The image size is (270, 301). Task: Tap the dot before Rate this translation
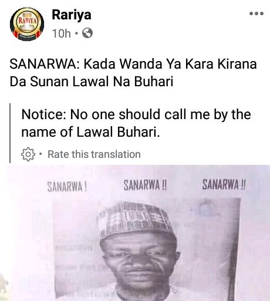pyautogui.click(x=41, y=154)
